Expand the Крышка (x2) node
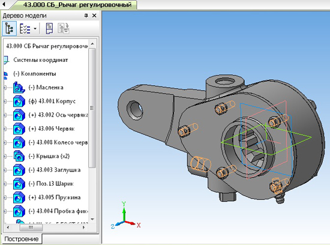Viewport: 330px width, 245px height. [x=5, y=156]
